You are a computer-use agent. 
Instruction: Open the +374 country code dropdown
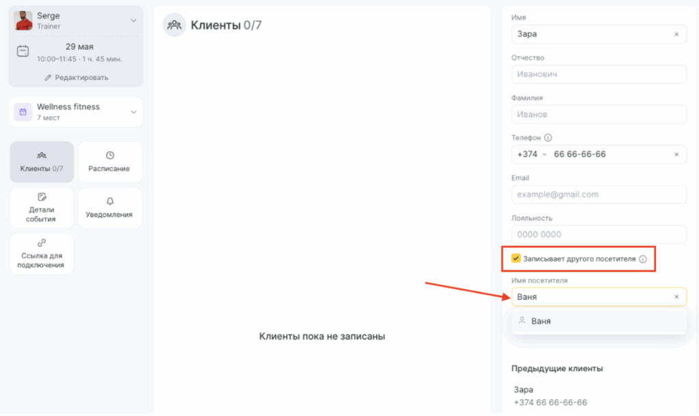pyautogui.click(x=531, y=154)
